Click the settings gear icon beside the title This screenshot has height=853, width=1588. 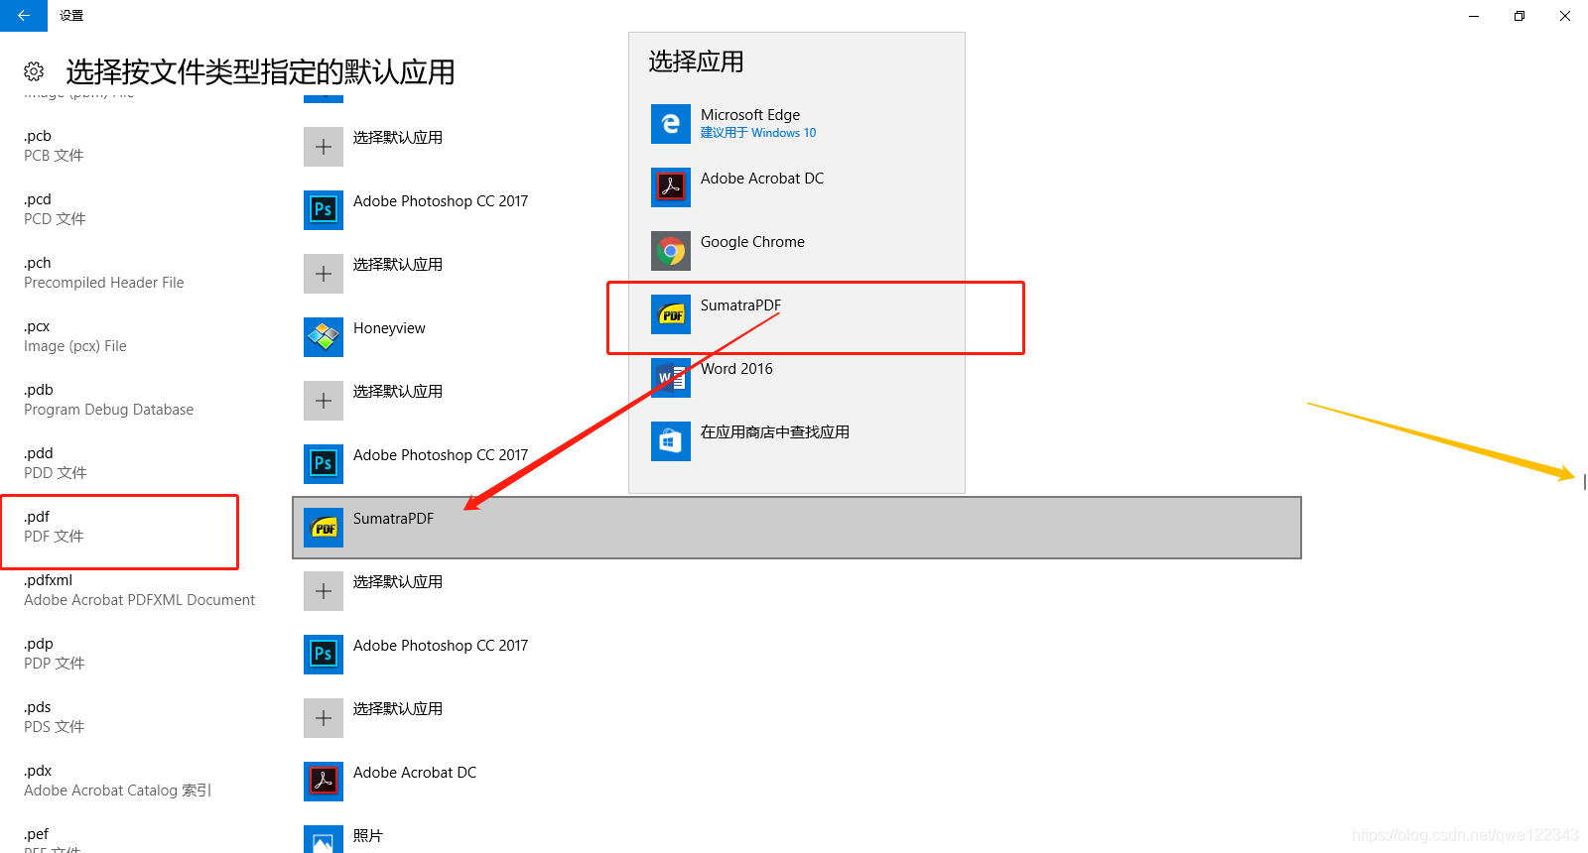(x=34, y=71)
